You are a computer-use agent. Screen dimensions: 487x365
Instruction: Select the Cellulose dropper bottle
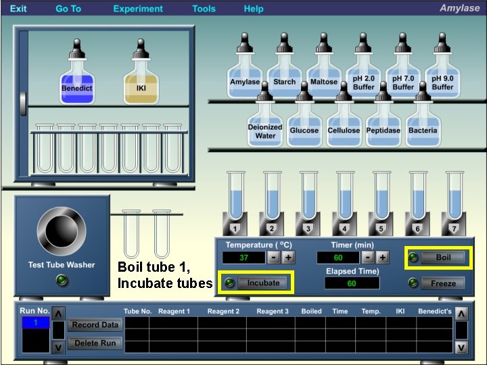[344, 114]
